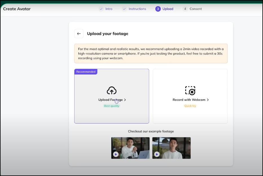Click the Intro step checkmark icon
This screenshot has width=263, height=176.
coord(101,9)
